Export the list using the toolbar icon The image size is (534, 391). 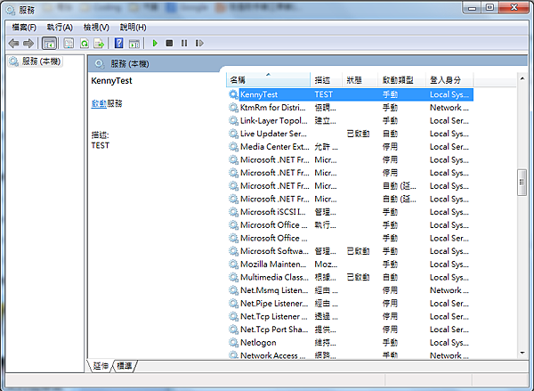(99, 44)
